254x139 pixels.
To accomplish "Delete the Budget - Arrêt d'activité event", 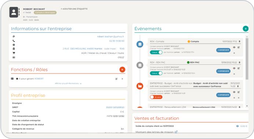I will point(239,98).
